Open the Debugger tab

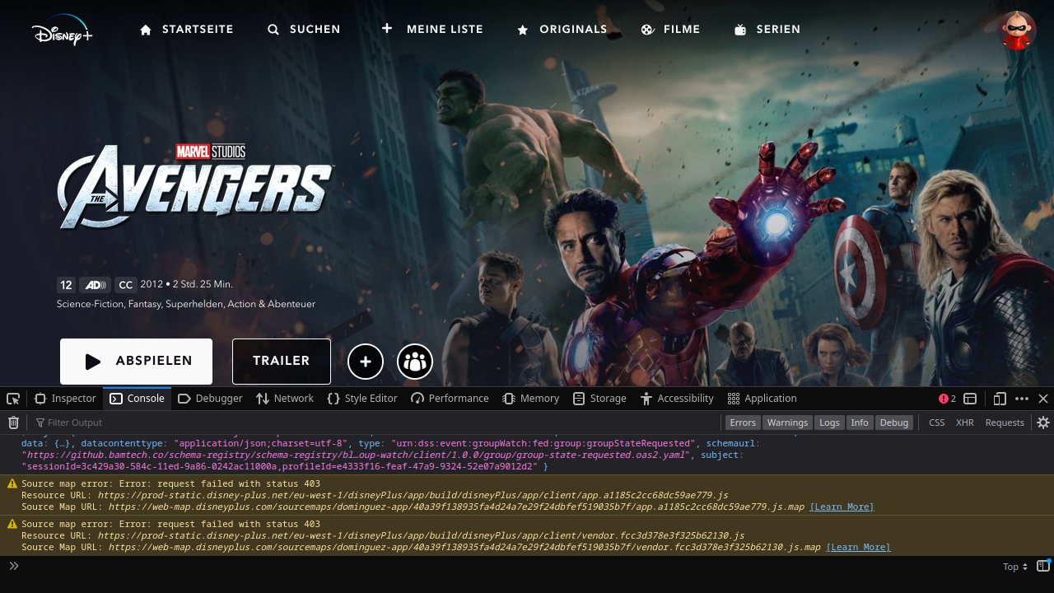tap(210, 399)
